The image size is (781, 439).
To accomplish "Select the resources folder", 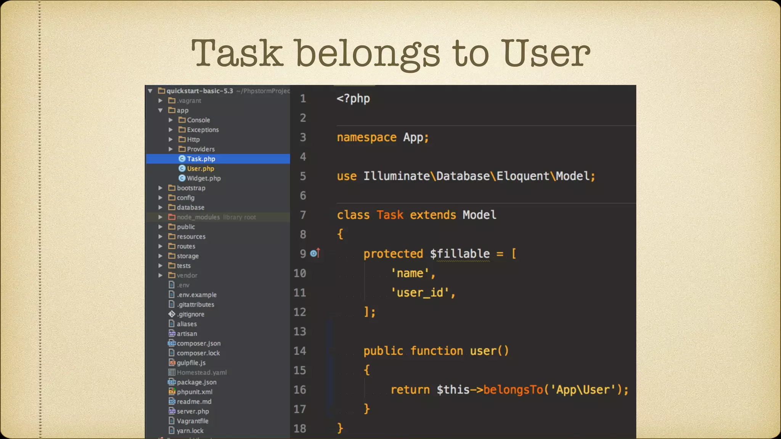I will [191, 236].
